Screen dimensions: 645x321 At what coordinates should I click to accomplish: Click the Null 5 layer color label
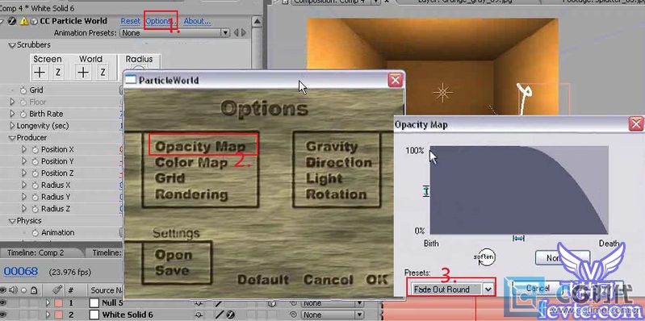click(x=58, y=303)
